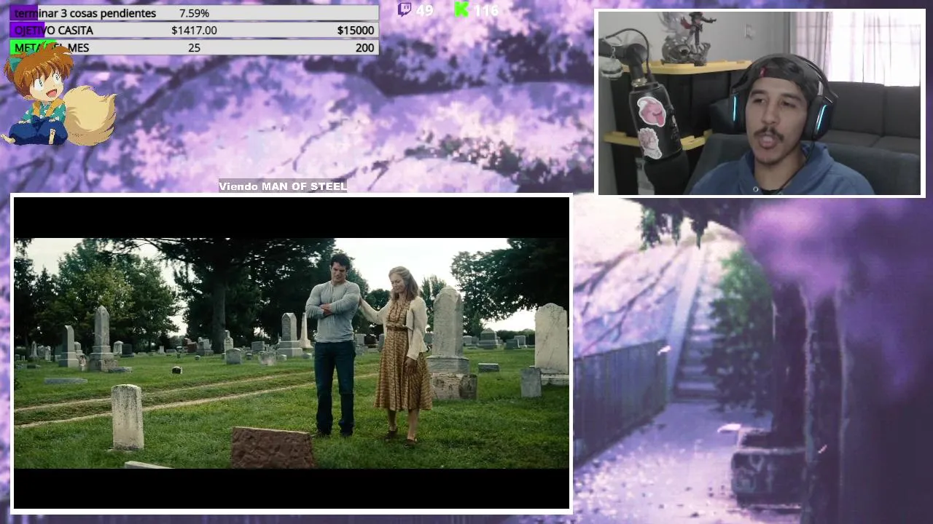933x524 pixels.
Task: Click the OJETIVO CASITA goal bar
Action: point(194,30)
